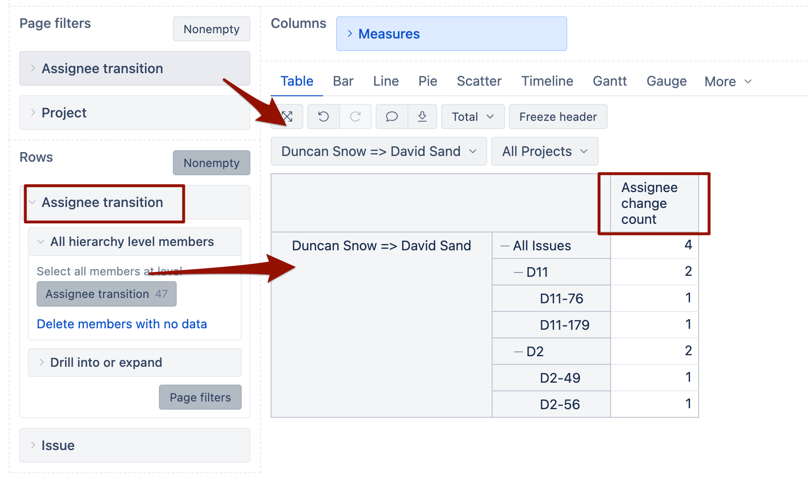Image resolution: width=808 pixels, height=491 pixels.
Task: Toggle the Freeze header option
Action: (x=558, y=117)
